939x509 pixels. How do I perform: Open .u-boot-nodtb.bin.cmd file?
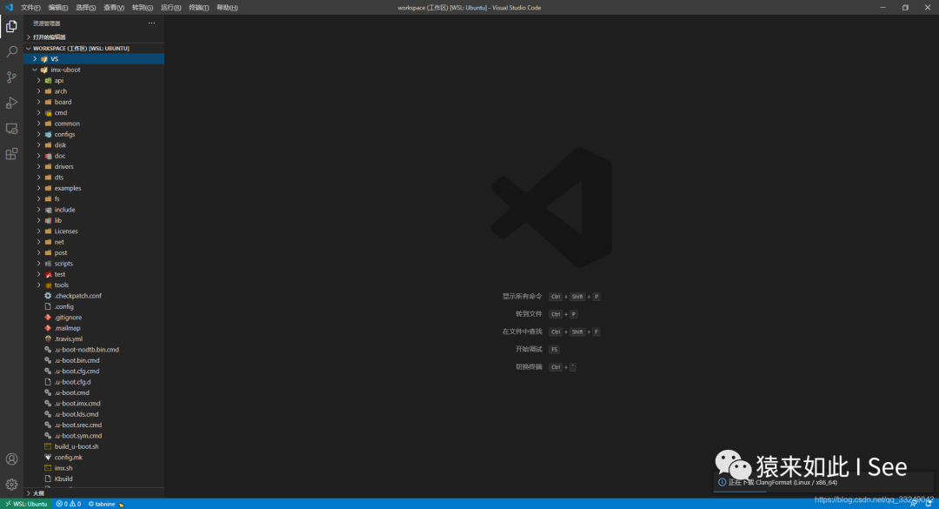94,350
